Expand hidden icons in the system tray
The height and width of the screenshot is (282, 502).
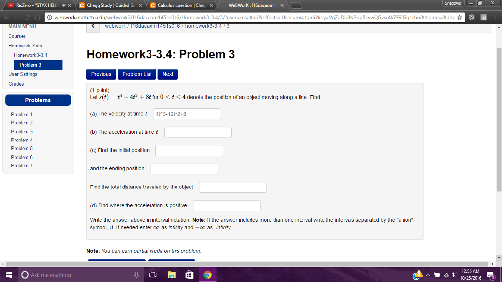click(x=428, y=274)
